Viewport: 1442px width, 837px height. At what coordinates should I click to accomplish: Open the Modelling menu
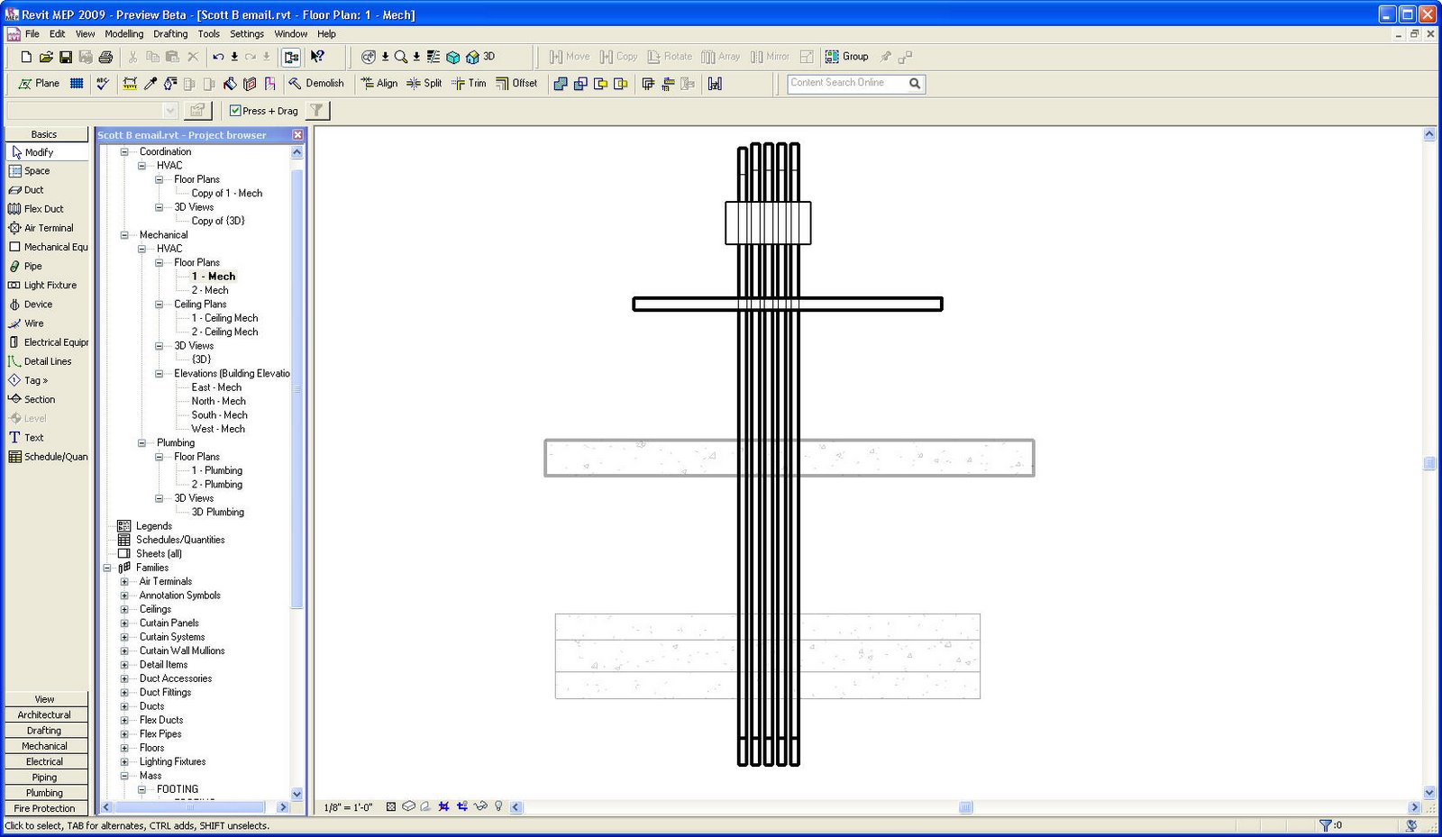124,34
